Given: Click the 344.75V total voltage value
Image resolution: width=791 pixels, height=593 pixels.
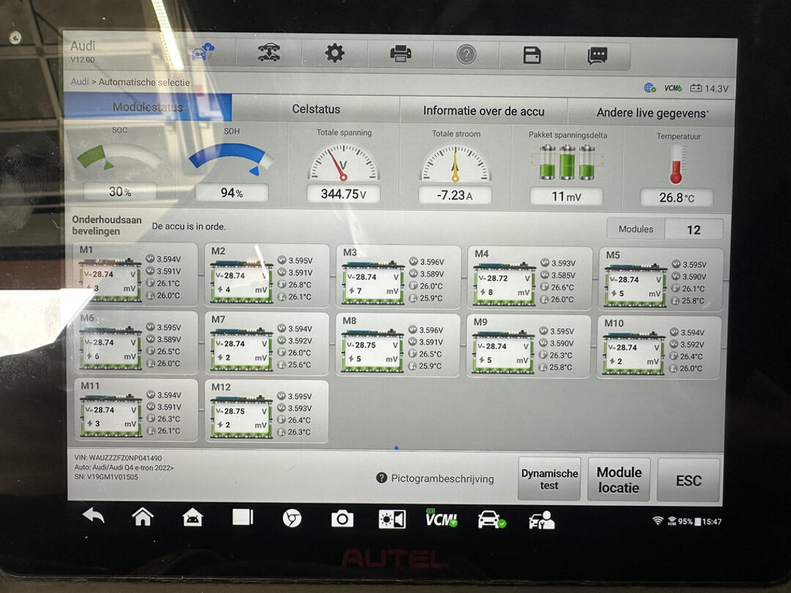Looking at the screenshot, I should (x=343, y=193).
